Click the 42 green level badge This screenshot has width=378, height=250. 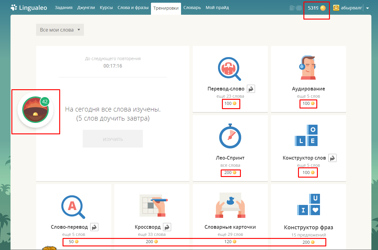coord(45,102)
